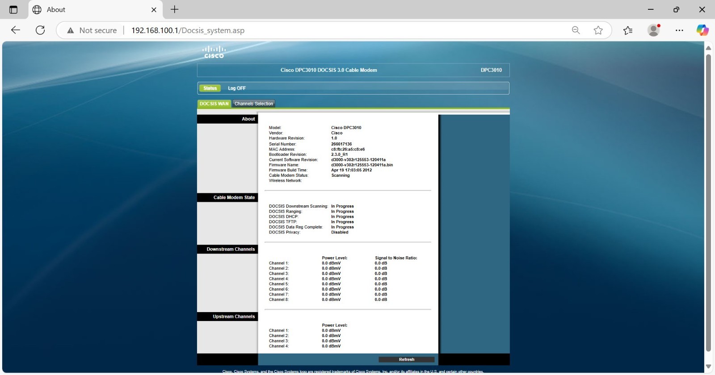
Task: Click the Cable Modem Status value Scanning
Action: pos(341,175)
